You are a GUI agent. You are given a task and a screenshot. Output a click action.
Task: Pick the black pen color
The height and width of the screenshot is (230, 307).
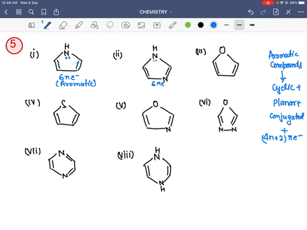tap(201, 25)
